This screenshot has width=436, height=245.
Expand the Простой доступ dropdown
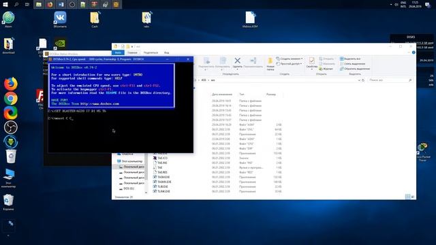tap(290, 63)
